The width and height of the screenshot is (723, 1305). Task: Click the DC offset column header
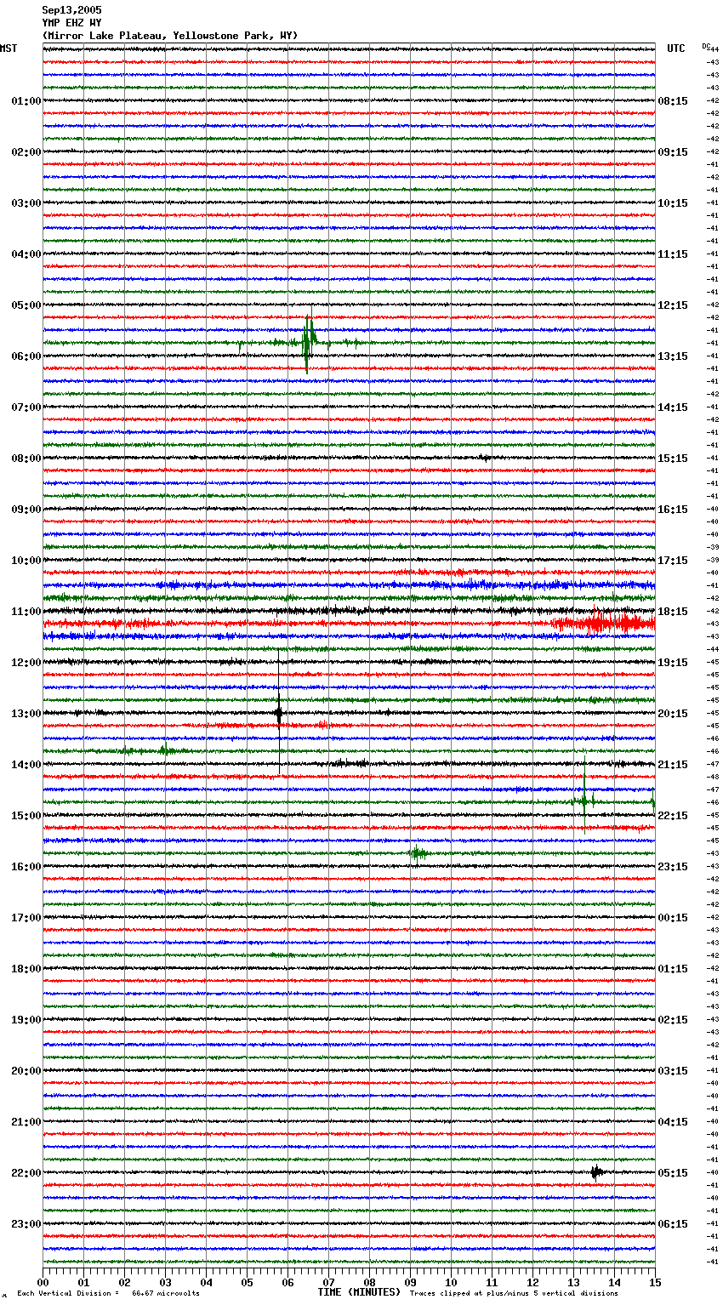(x=706, y=46)
